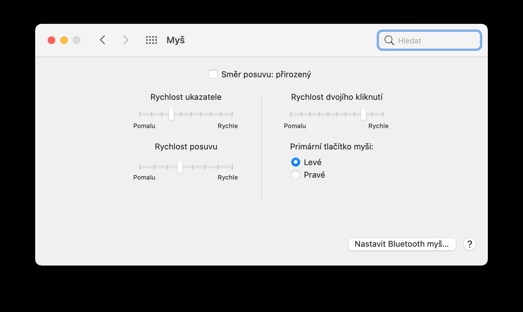Click the Rychlost ukazatele slider knob
Viewport: 523px width, 312px height.
tap(171, 114)
